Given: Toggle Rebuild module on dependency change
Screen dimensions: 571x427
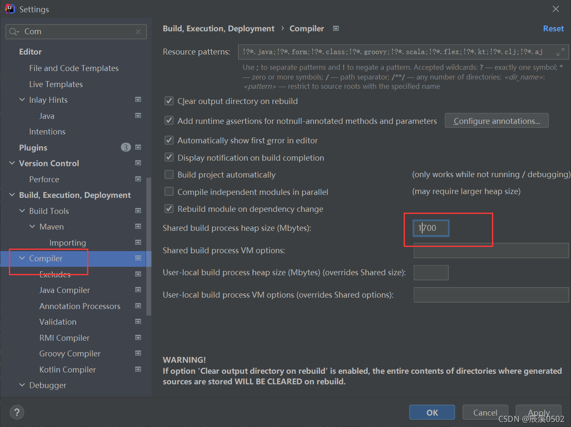Looking at the screenshot, I should coord(169,208).
